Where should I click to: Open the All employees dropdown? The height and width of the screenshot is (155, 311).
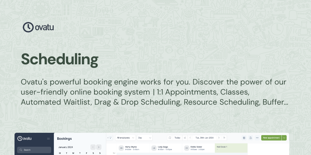point(125,138)
